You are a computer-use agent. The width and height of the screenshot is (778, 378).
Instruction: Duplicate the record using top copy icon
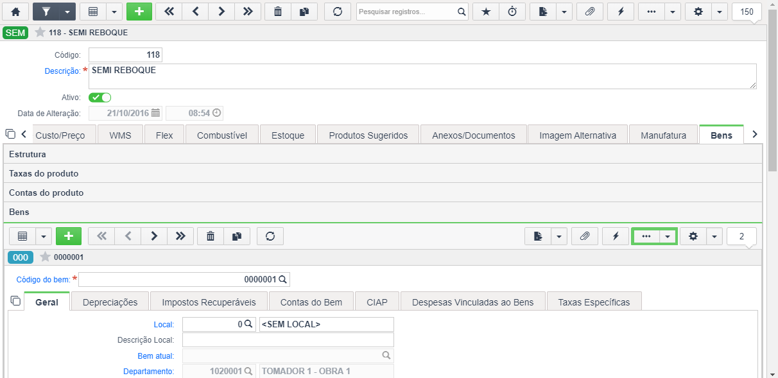click(304, 12)
